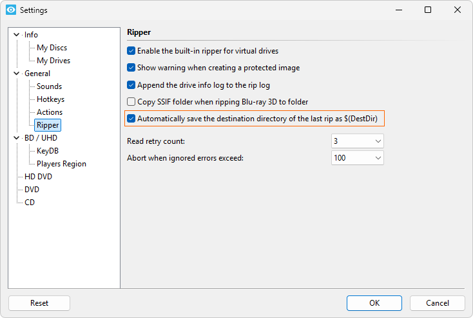Collapse the BD / UHD tree node
The image size is (473, 318).
pos(17,138)
